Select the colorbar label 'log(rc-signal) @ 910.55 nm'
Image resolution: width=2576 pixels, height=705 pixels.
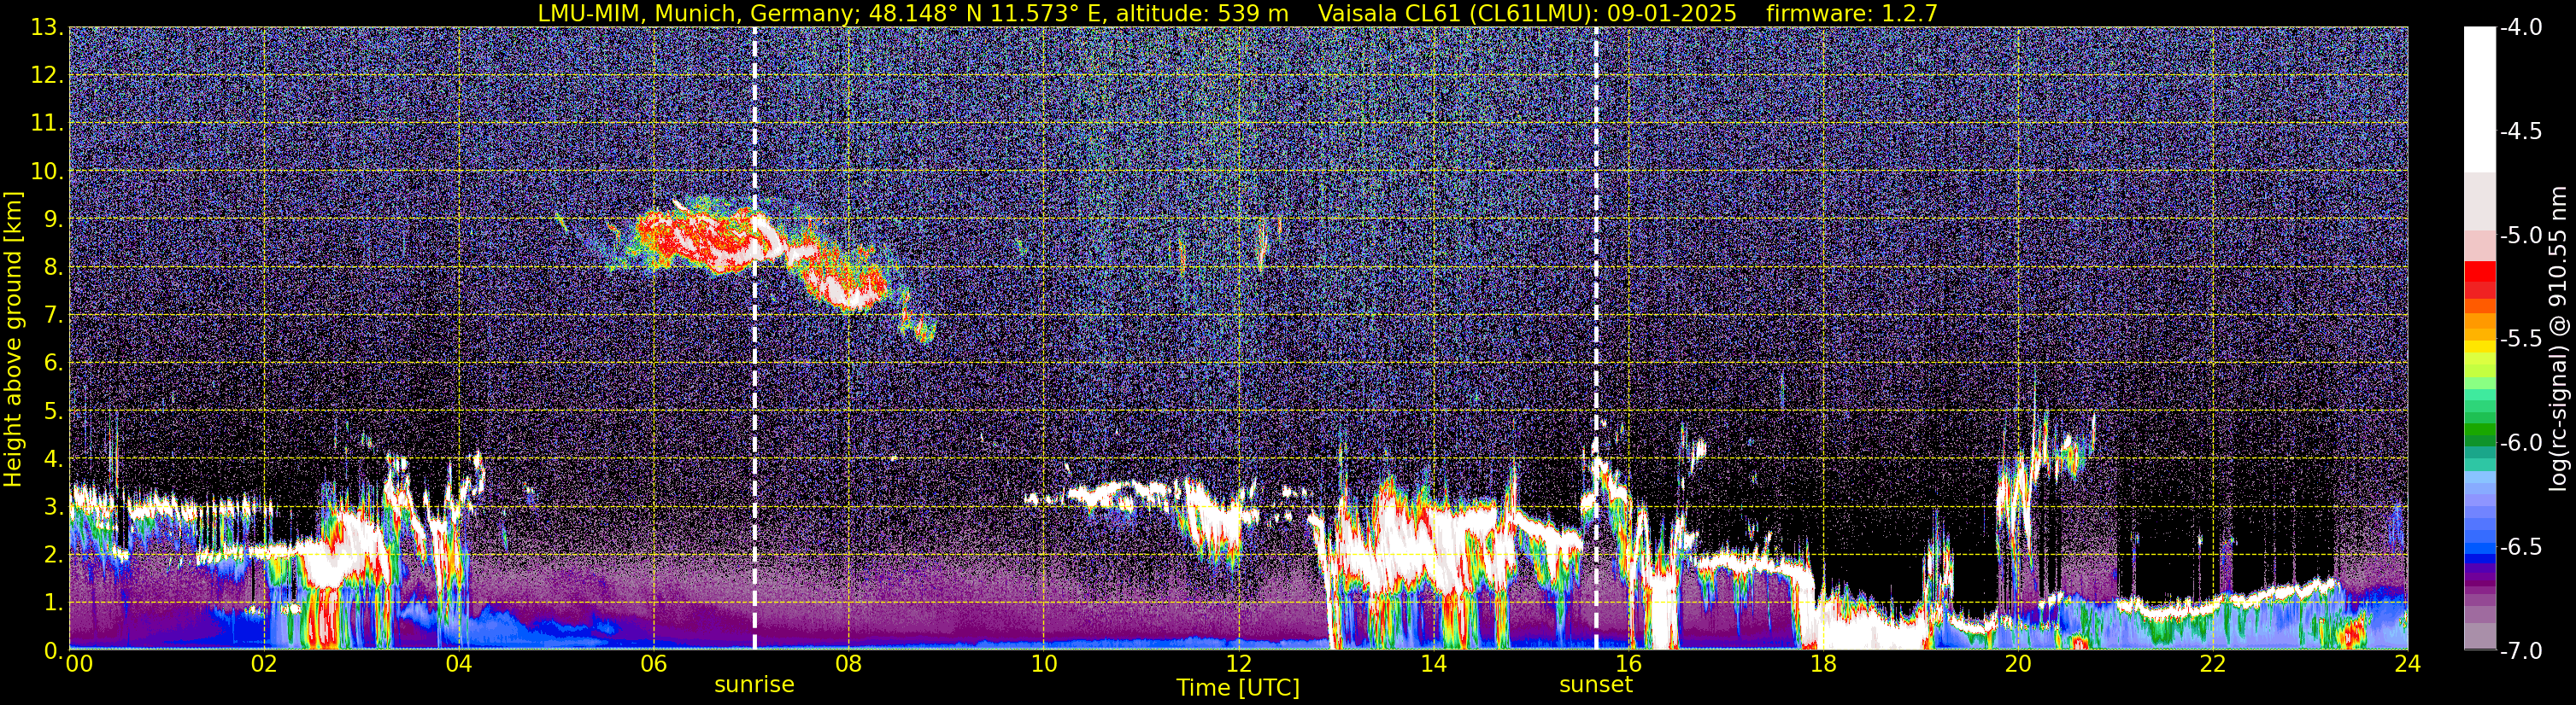click(2560, 339)
